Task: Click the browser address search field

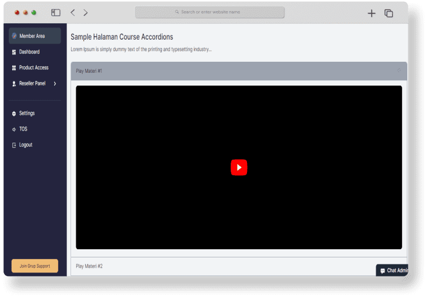Action: [x=210, y=12]
